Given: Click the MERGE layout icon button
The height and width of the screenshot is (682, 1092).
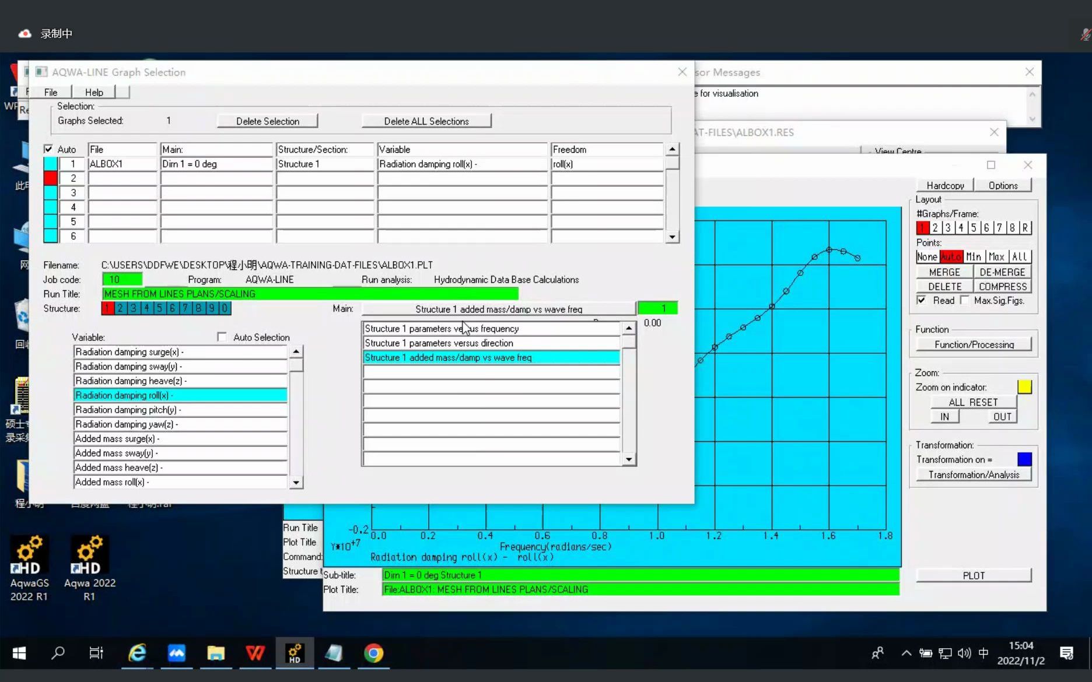Looking at the screenshot, I should 943,272.
